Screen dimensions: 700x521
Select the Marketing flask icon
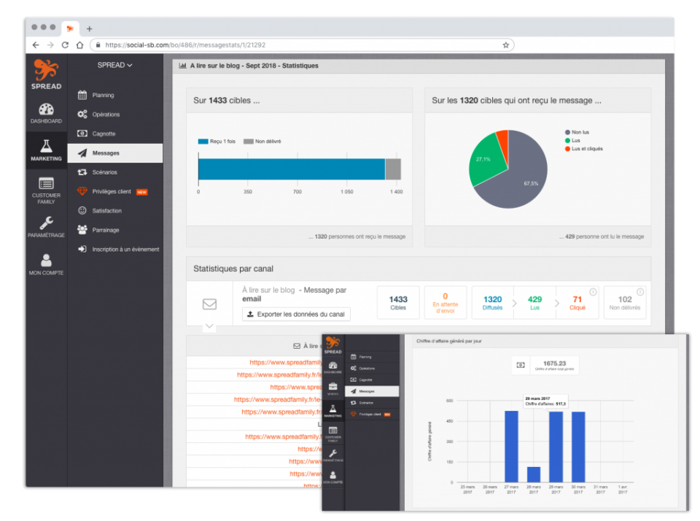point(47,146)
